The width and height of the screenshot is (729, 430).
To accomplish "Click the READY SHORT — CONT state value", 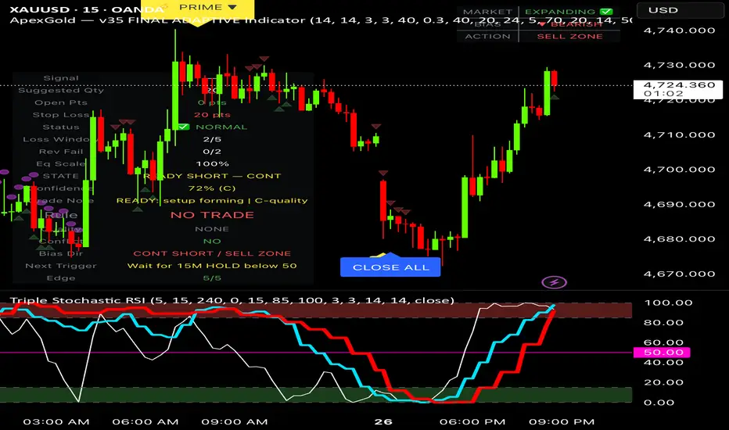I will 212,176.
